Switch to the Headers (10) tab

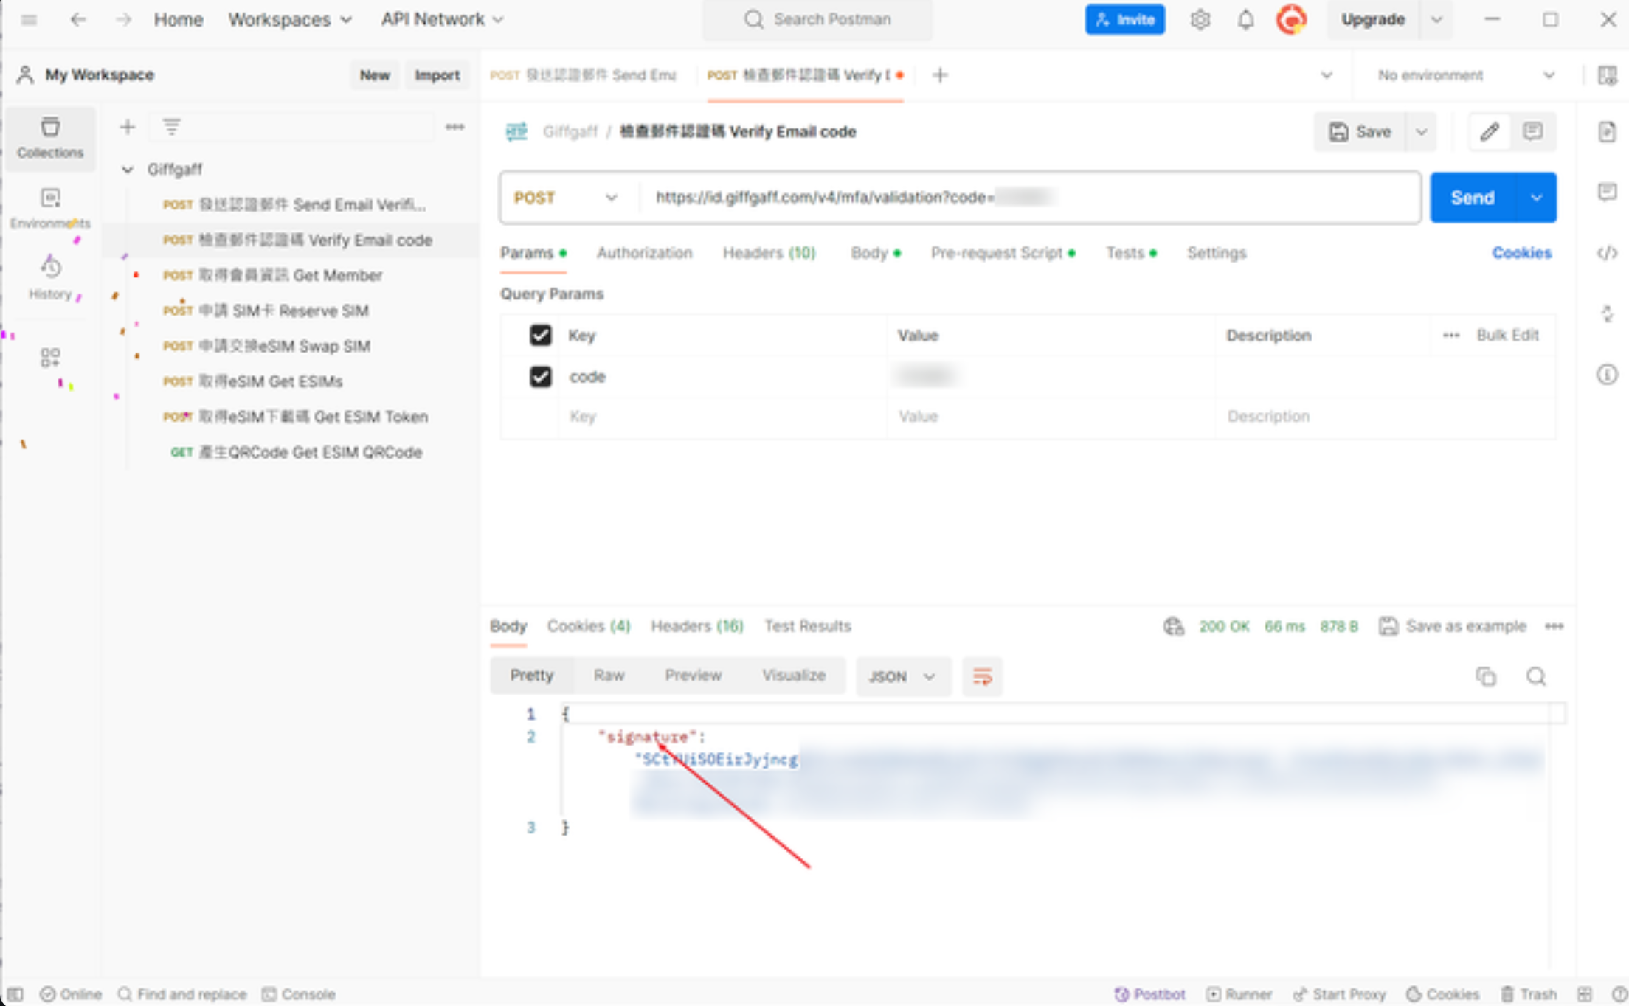click(x=769, y=253)
